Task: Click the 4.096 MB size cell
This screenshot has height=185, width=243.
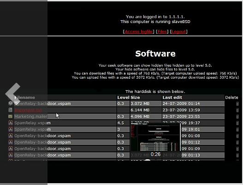Action: (x=140, y=116)
